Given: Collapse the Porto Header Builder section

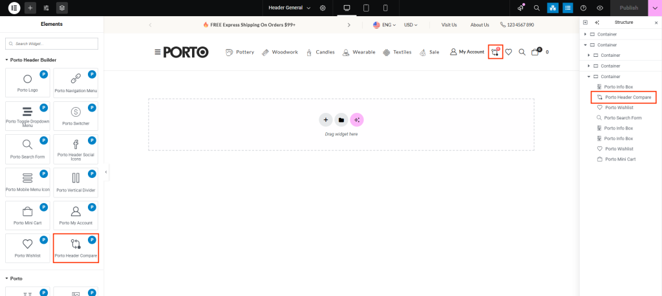Looking at the screenshot, I should pos(8,60).
